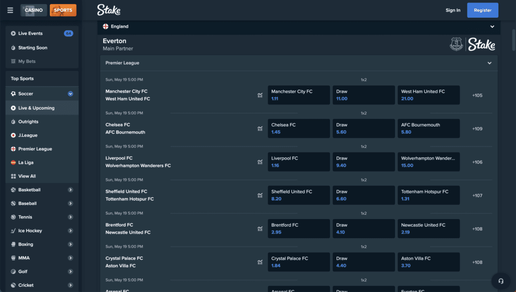Collapse the Soccer submenu arrow
The image size is (516, 292).
point(71,94)
